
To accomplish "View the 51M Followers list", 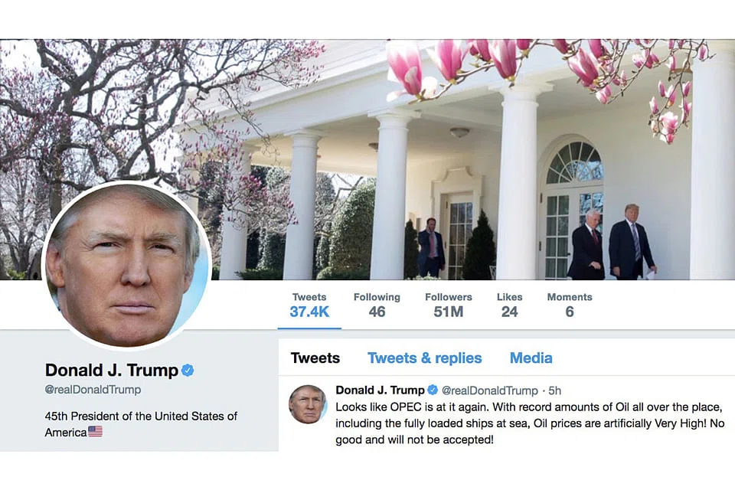I will click(x=449, y=305).
